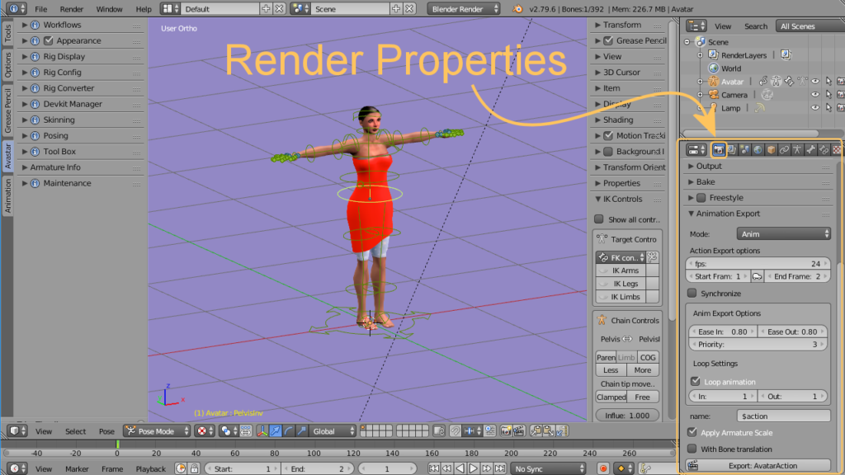Switch to the Grease Pencil side tab
This screenshot has width=845, height=475.
point(7,111)
